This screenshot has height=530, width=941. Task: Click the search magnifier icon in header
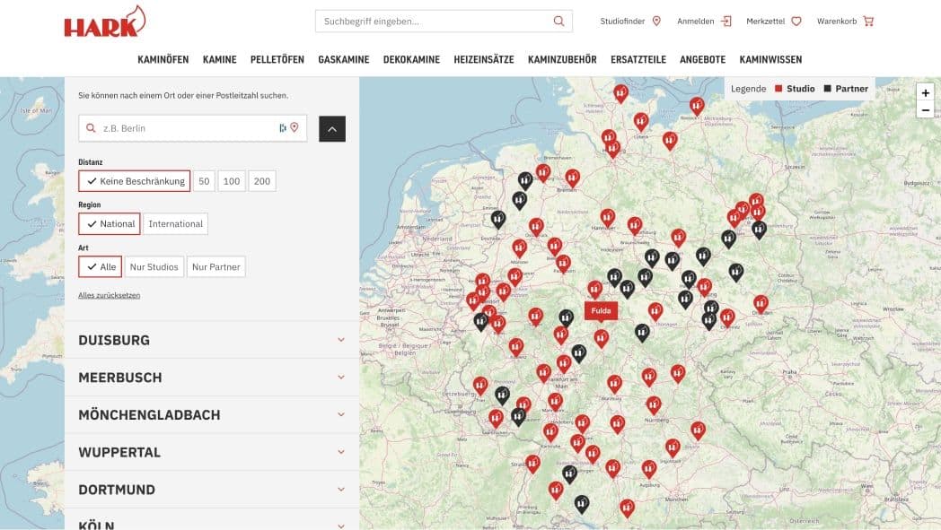pyautogui.click(x=558, y=21)
